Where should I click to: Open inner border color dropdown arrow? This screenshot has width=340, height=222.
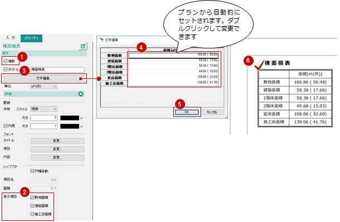pyautogui.click(x=81, y=126)
